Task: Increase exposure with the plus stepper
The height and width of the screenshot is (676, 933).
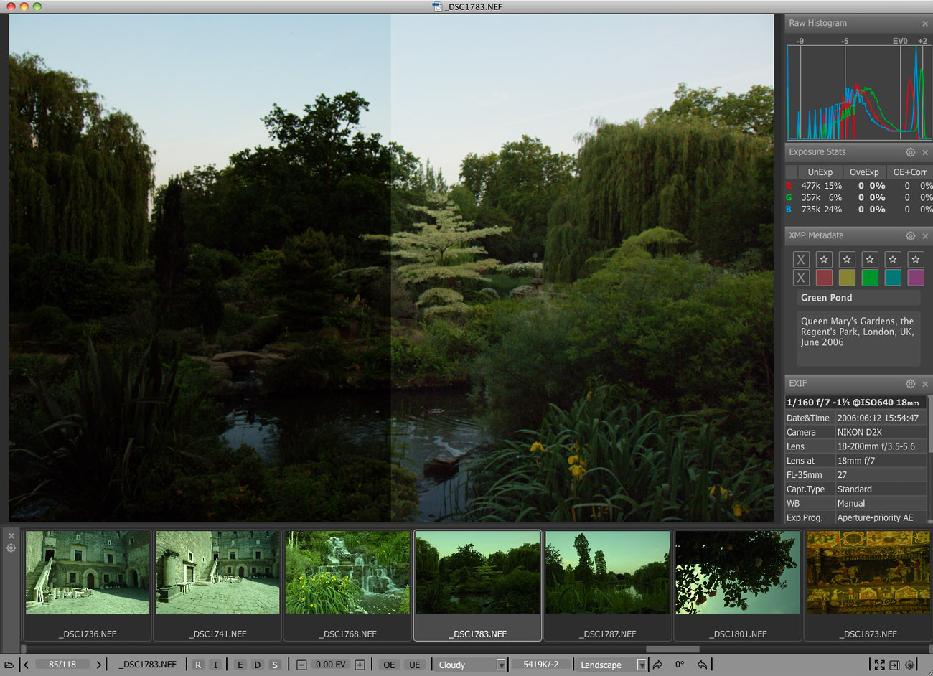Action: pos(360,665)
